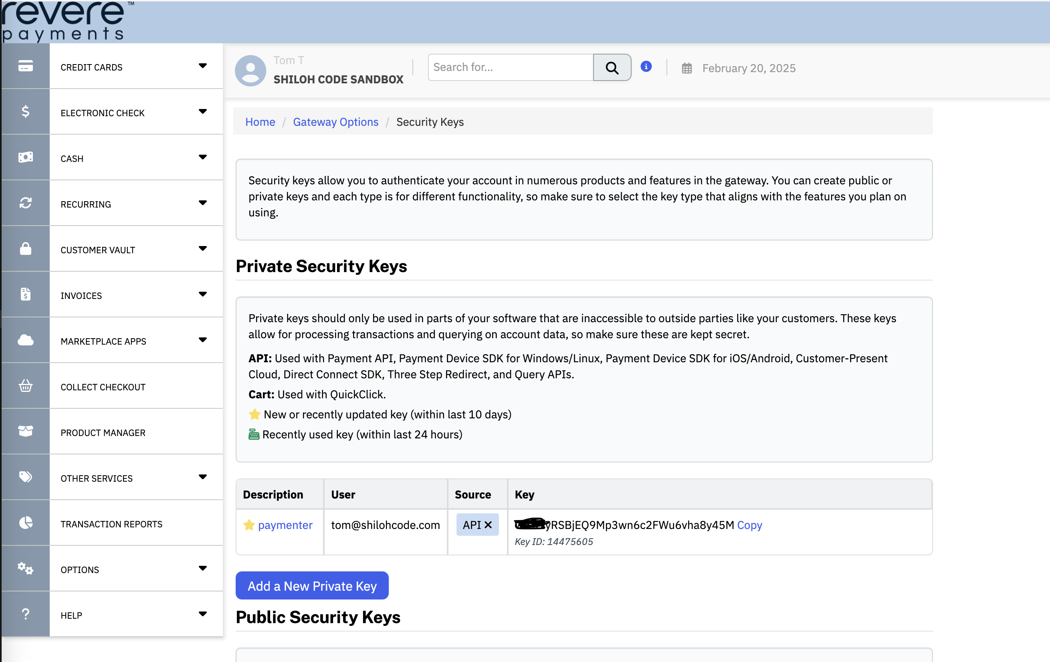Click the Electronic Check dollar icon
Image resolution: width=1050 pixels, height=662 pixels.
click(x=26, y=112)
